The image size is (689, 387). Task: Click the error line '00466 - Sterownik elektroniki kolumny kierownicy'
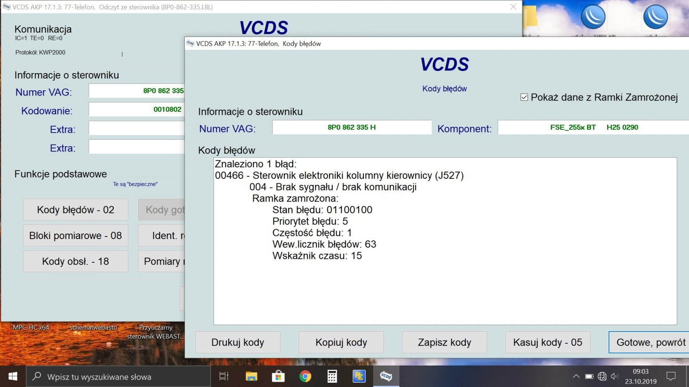tap(339, 175)
